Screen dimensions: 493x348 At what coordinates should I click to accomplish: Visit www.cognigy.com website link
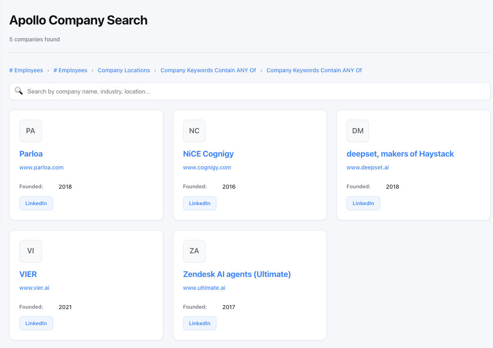(207, 167)
